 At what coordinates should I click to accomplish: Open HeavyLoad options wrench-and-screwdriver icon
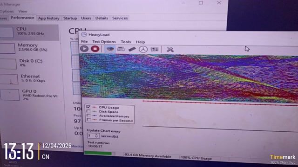tap(170, 50)
